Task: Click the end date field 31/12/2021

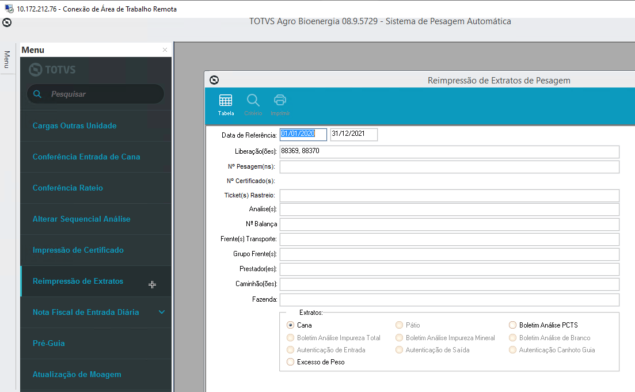Action: (354, 135)
